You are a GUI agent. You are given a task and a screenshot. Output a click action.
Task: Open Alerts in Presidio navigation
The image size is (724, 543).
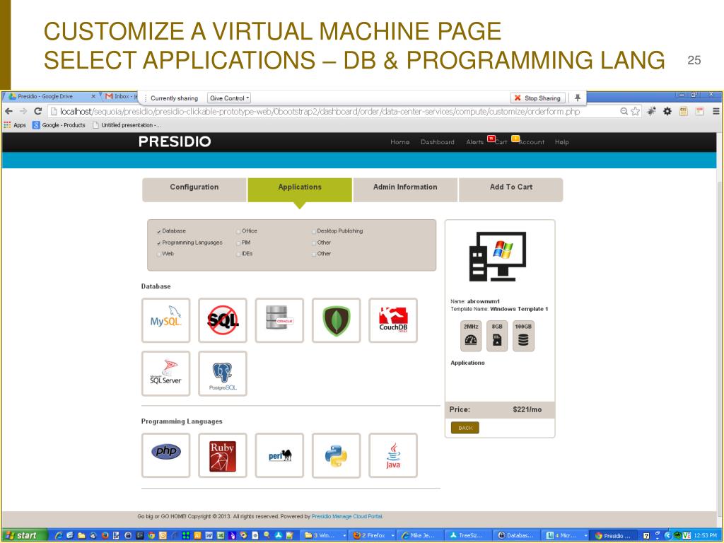point(474,142)
